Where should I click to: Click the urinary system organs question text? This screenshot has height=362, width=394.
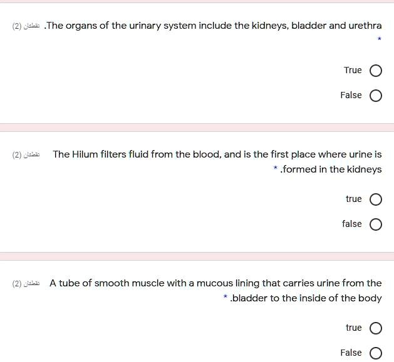(213, 26)
